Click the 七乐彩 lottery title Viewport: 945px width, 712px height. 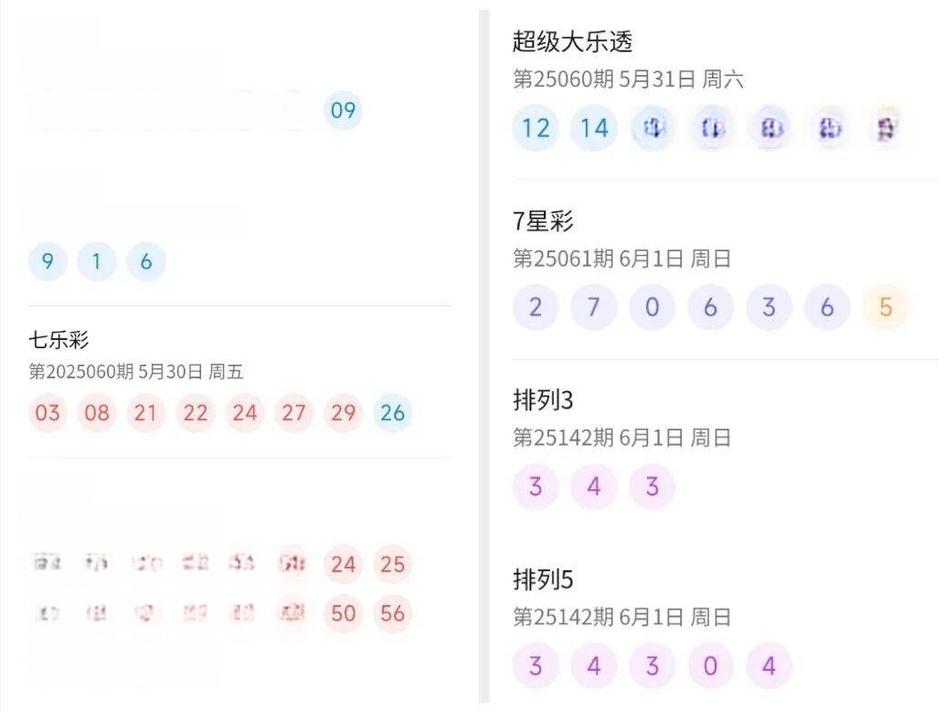click(58, 339)
